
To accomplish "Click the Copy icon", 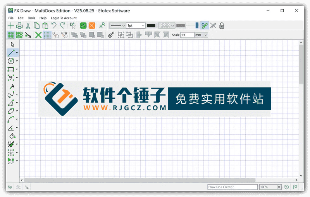I will [x=36, y=26].
